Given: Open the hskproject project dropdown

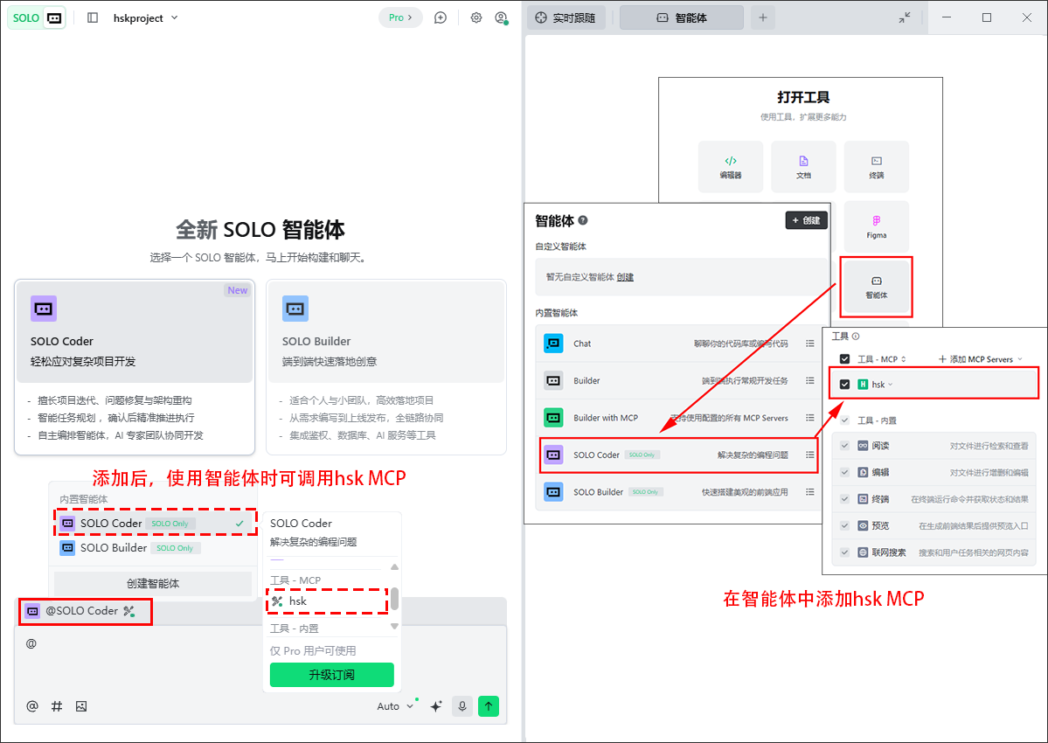Looking at the screenshot, I should (145, 17).
